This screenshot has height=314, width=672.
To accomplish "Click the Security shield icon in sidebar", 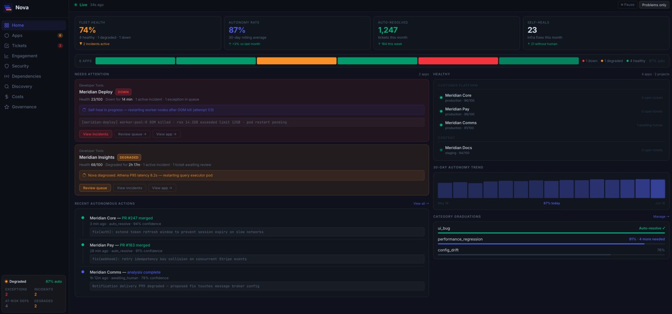I will [7, 66].
